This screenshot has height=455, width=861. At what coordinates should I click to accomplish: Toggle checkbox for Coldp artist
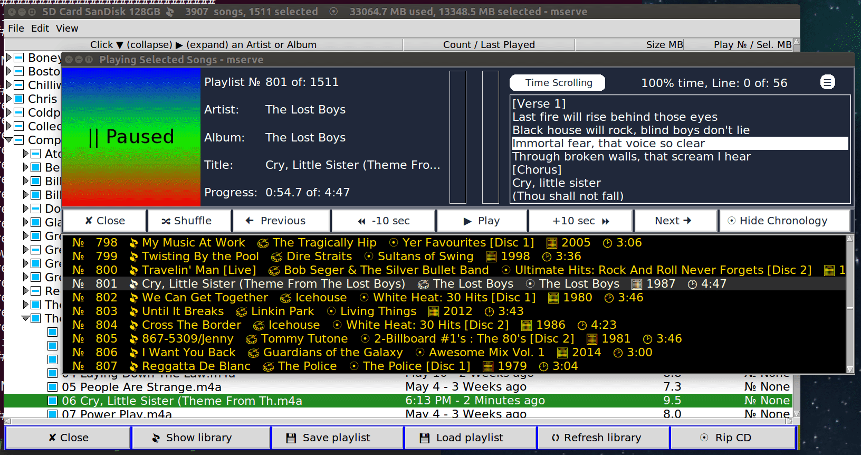click(19, 112)
